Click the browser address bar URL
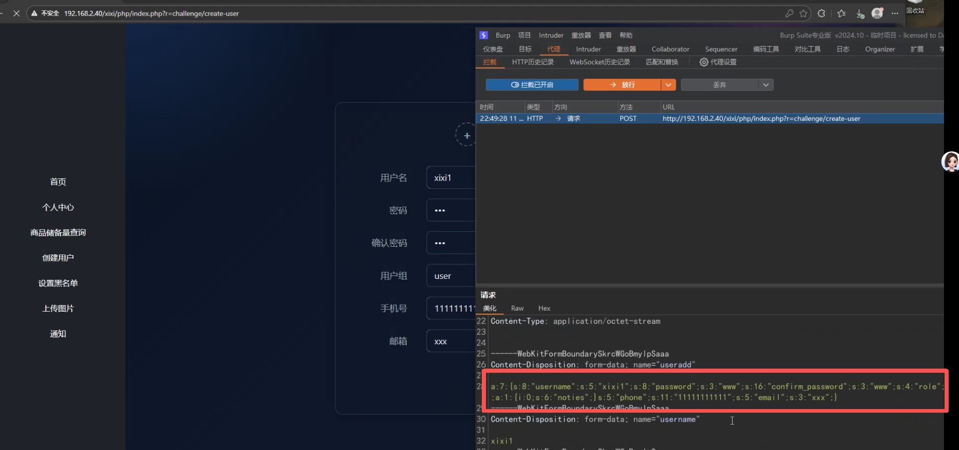The width and height of the screenshot is (959, 450). [x=151, y=13]
